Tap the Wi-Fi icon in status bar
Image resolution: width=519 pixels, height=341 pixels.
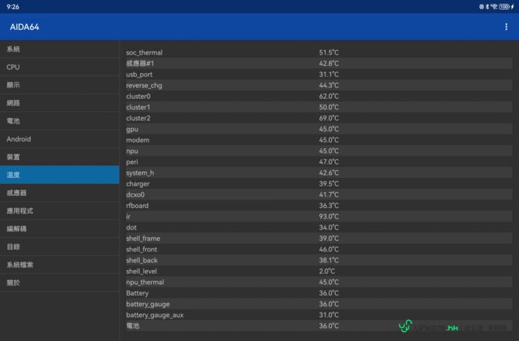[x=494, y=6]
